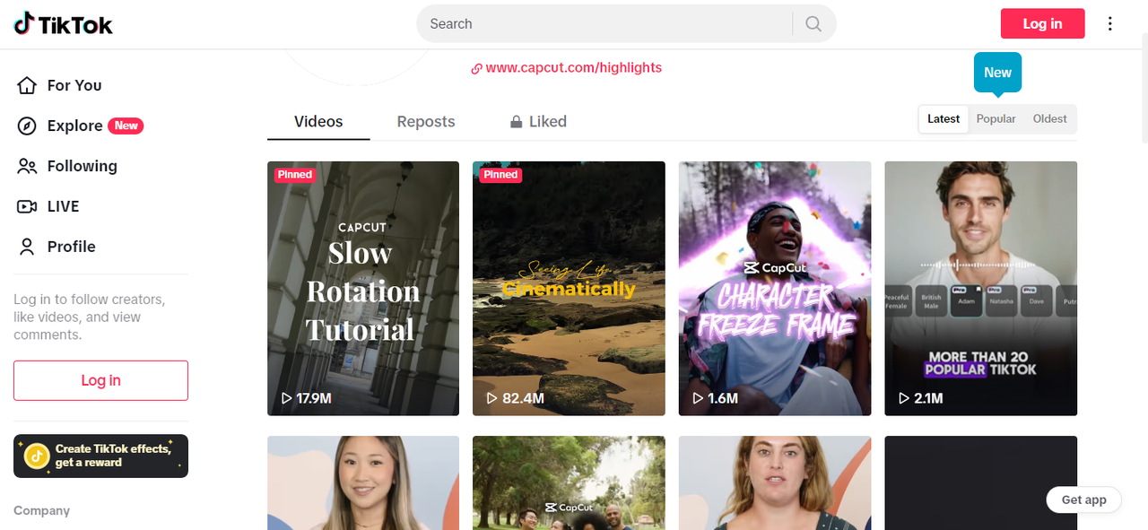Click play icon on 1.6M video
This screenshot has height=530, width=1148.
(x=699, y=398)
